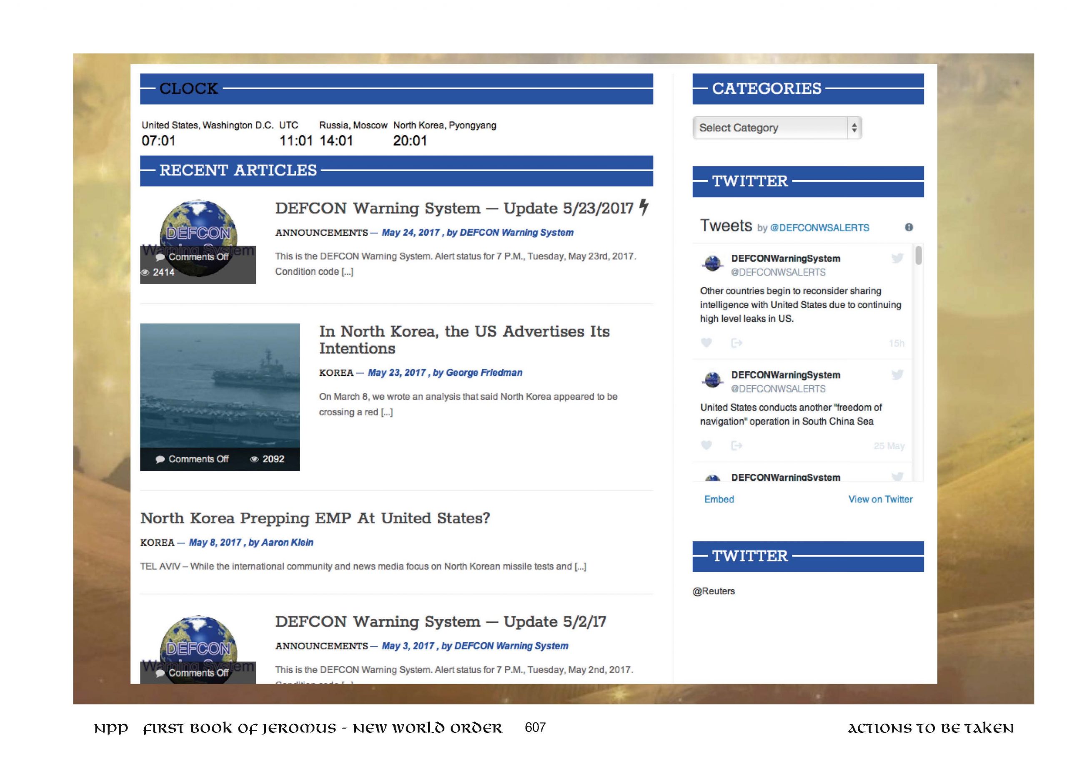Image resolution: width=1067 pixels, height=772 pixels.
Task: Click DEFCONWarningSystem avatar on first tweet
Action: point(713,264)
